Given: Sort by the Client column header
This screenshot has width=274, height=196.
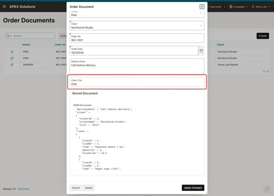Looking at the screenshot, I should [220, 45].
